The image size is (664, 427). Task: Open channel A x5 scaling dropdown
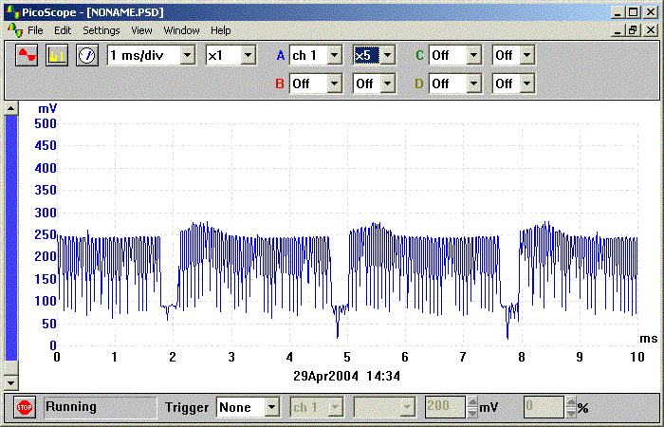pyautogui.click(x=387, y=55)
